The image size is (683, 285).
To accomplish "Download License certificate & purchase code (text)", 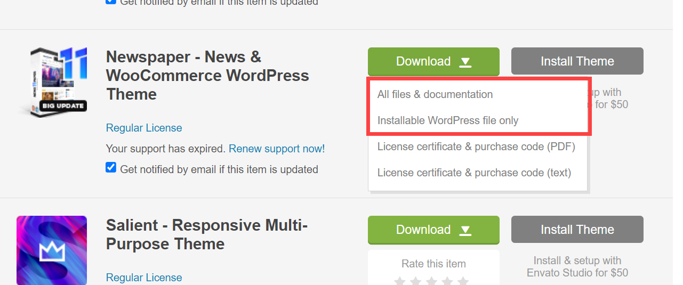I will 474,173.
